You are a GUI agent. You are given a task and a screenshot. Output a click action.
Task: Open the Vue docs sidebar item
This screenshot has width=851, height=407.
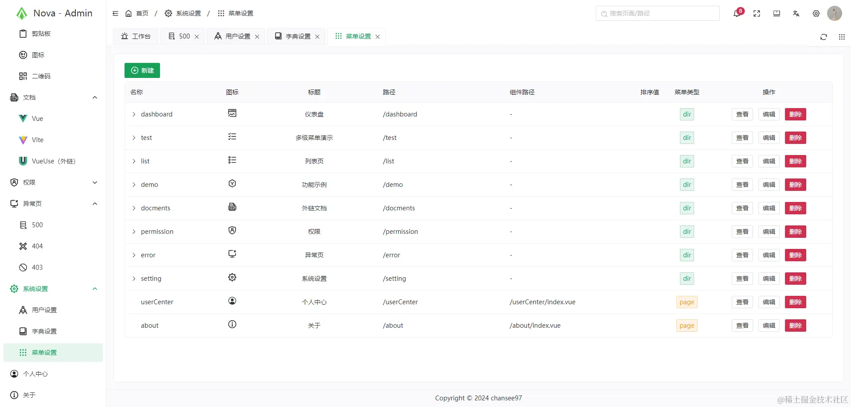[x=53, y=119]
